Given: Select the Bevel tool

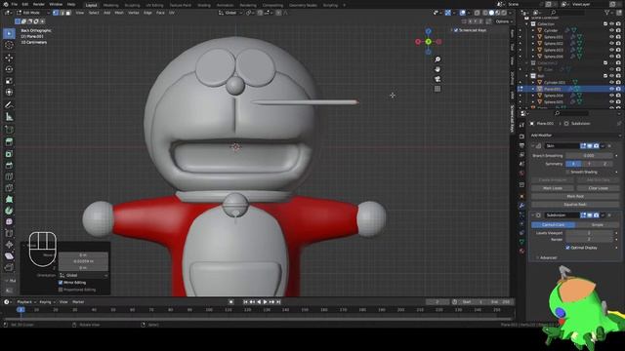Looking at the screenshot, I should click(x=9, y=165).
